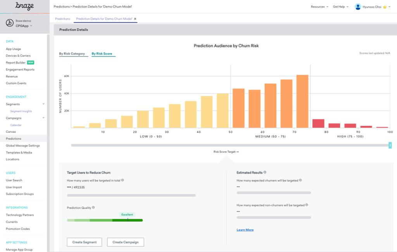
Task: Collapse the Campaigns sidebar section
Action: (x=43, y=118)
